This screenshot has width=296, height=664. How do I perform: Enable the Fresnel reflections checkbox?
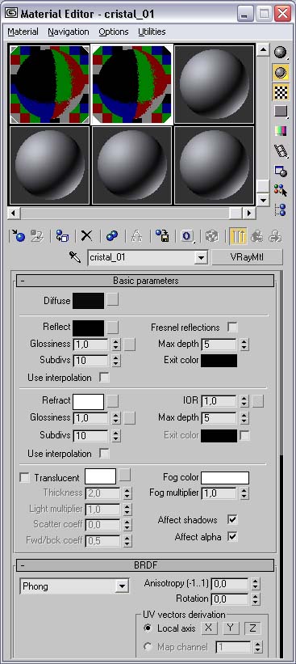pos(231,328)
